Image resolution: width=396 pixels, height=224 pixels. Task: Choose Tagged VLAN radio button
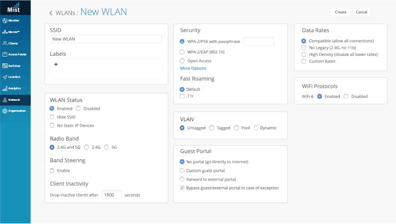[x=212, y=128]
